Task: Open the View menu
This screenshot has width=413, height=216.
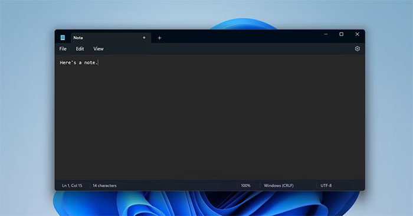Action: coord(99,49)
